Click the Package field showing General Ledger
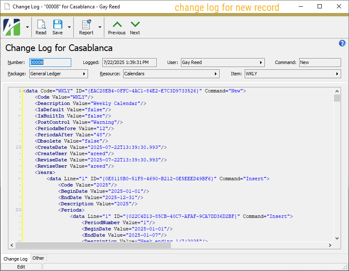The image size is (349, 271). [x=59, y=74]
